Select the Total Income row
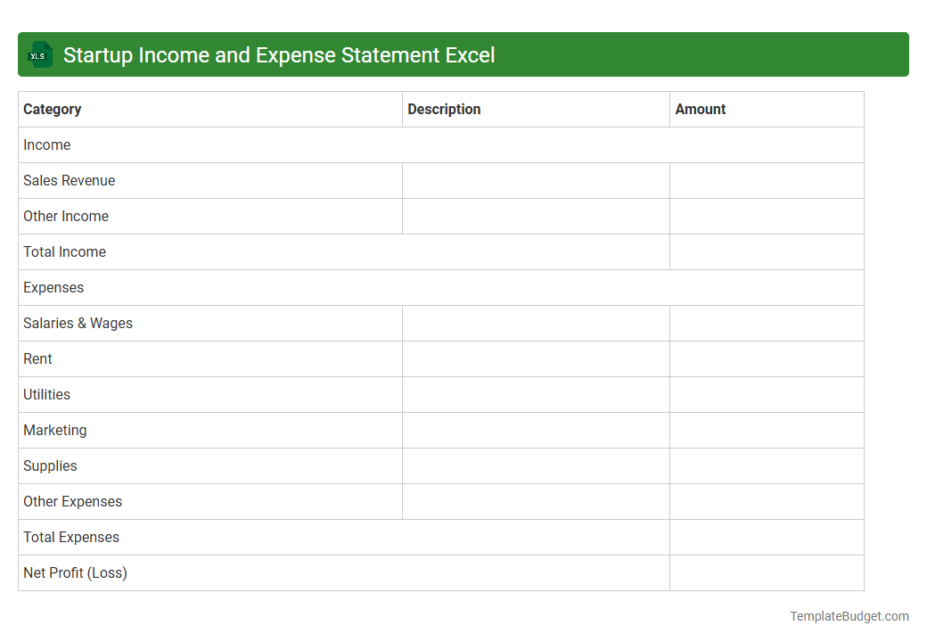 point(64,251)
